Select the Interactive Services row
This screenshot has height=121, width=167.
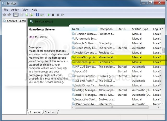click(x=116, y=100)
